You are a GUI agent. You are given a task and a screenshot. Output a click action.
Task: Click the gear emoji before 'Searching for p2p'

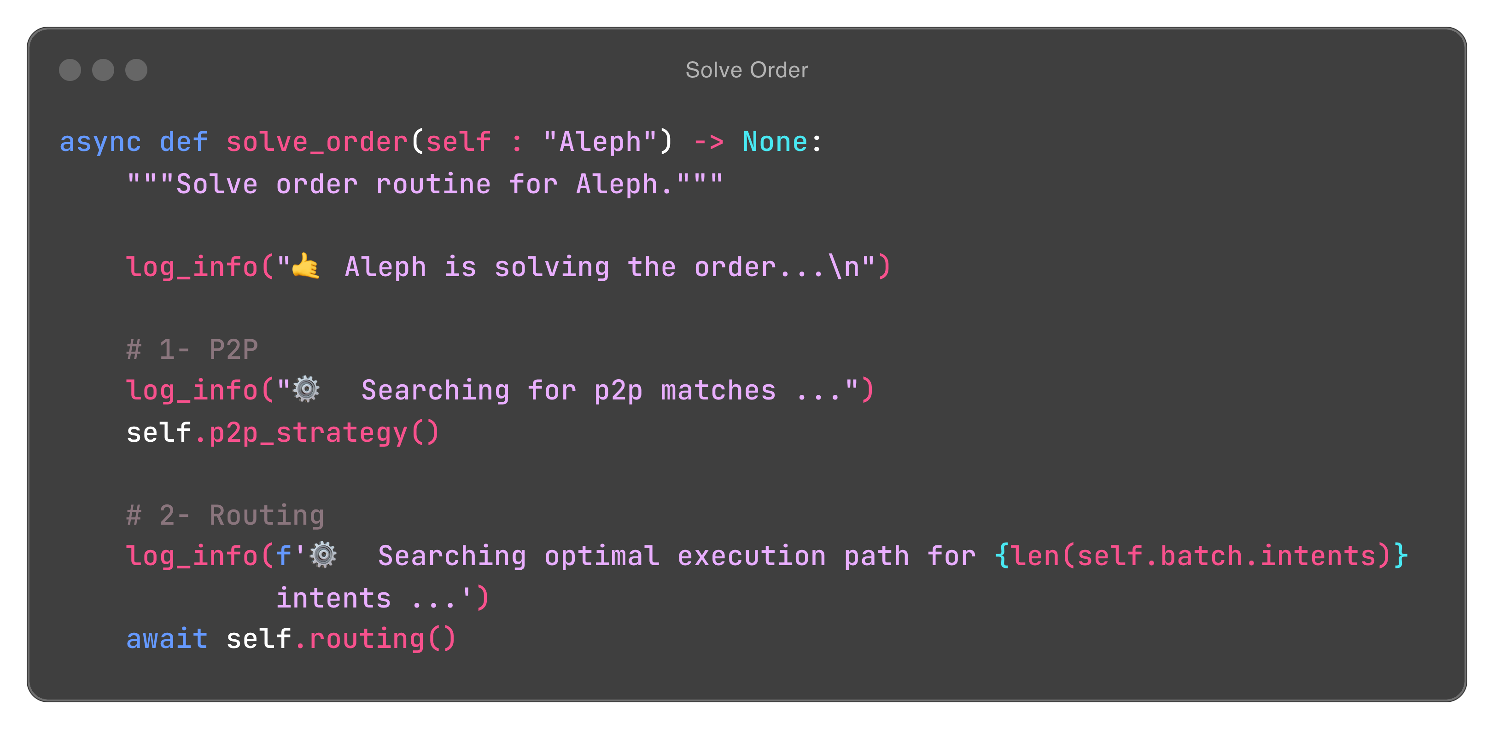click(x=306, y=389)
